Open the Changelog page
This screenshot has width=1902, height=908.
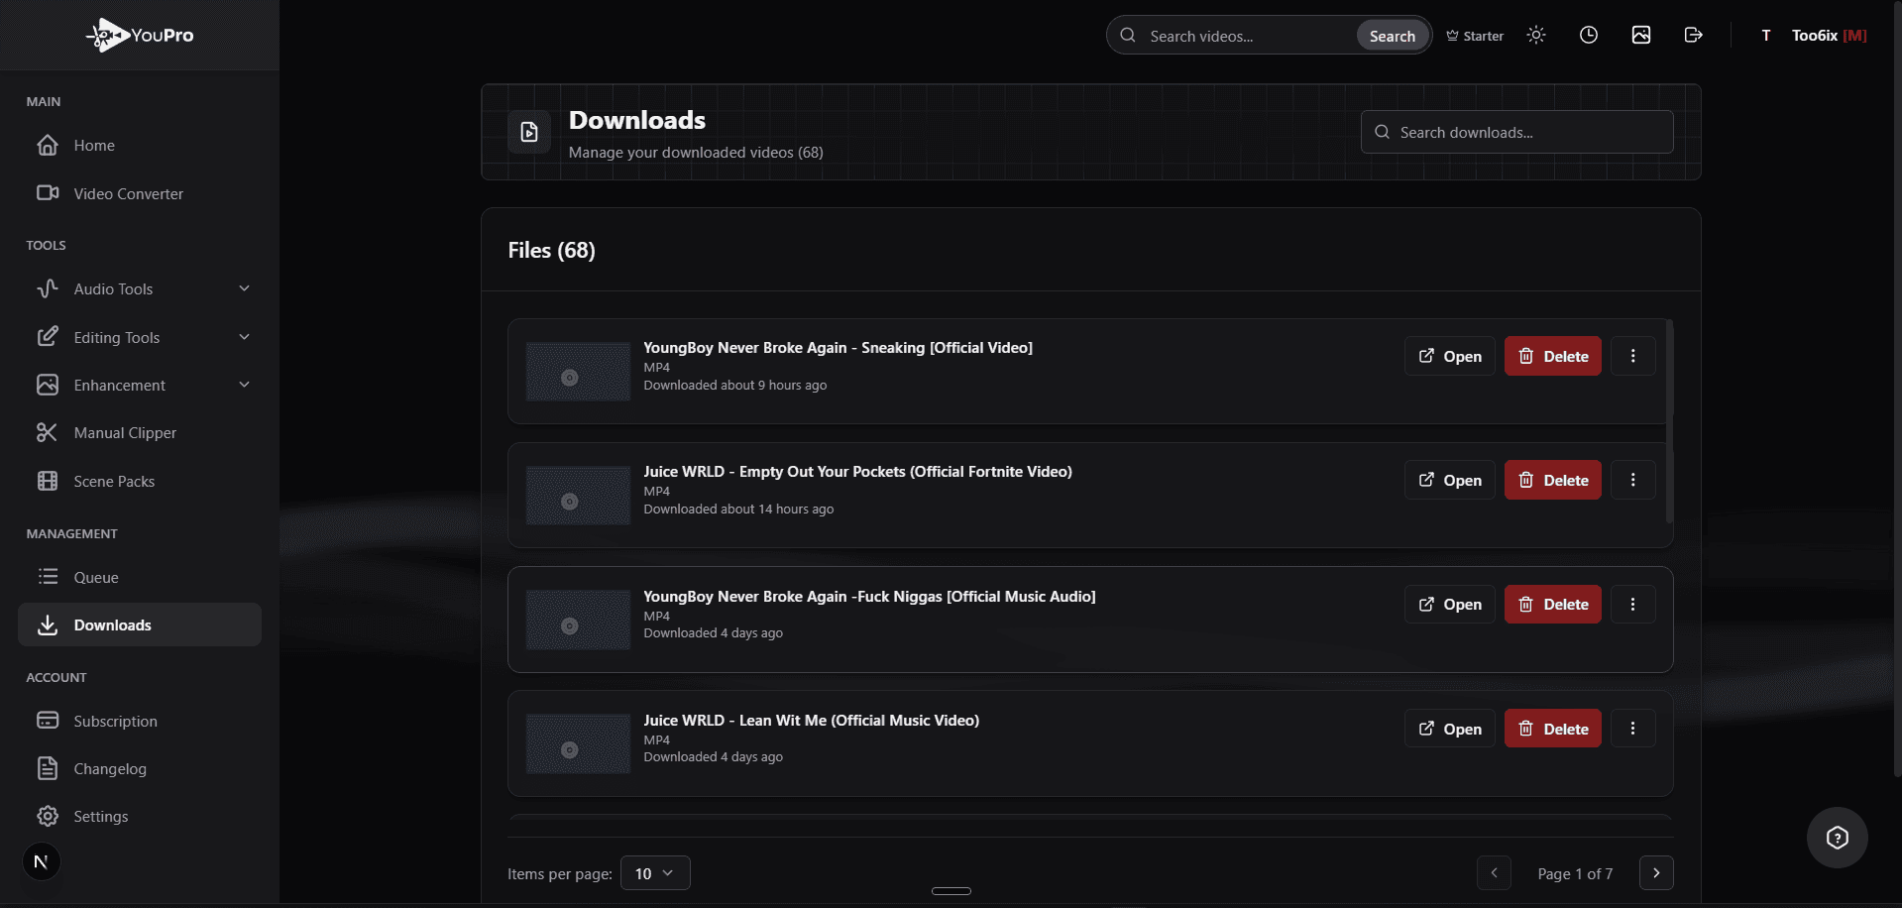click(x=140, y=768)
